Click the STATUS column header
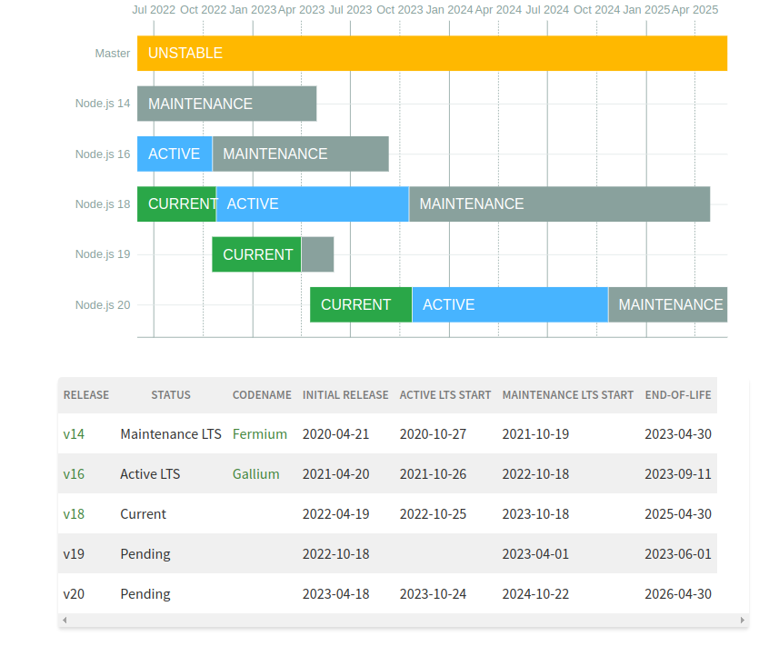The width and height of the screenshot is (769, 646). [x=171, y=395]
